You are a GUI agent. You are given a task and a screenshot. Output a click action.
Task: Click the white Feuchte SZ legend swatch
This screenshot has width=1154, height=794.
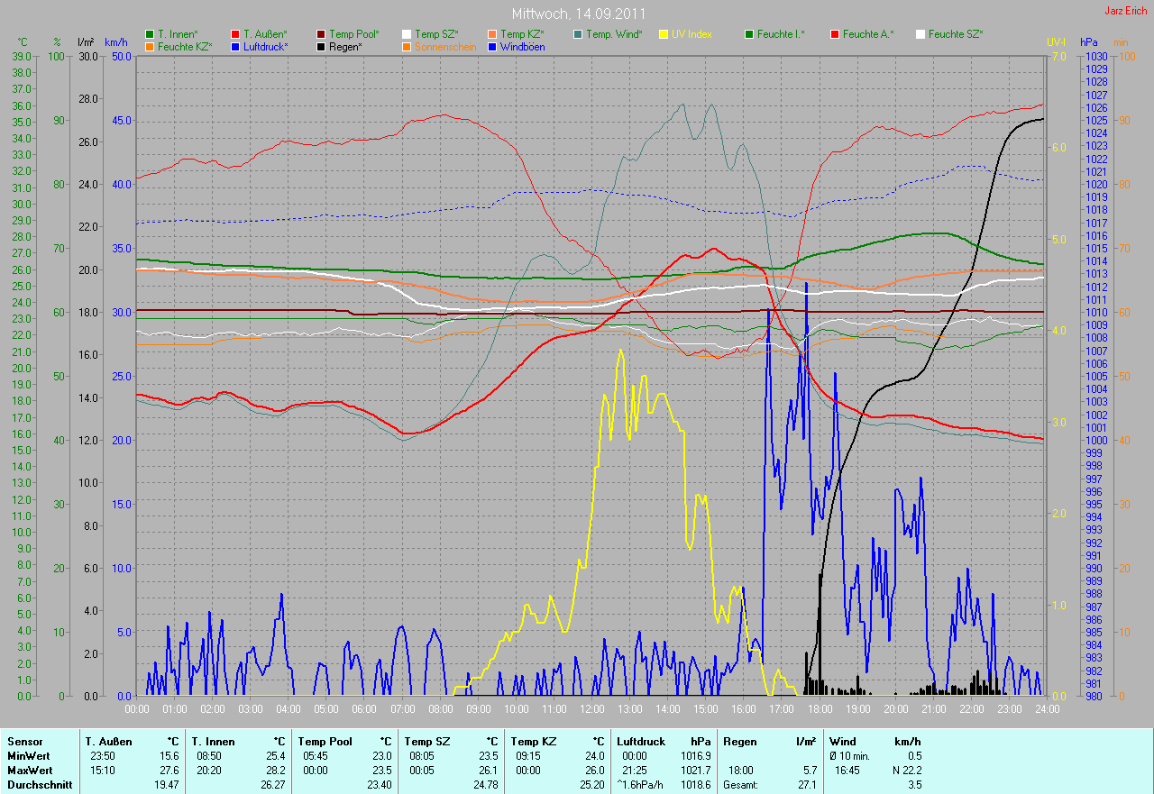920,34
